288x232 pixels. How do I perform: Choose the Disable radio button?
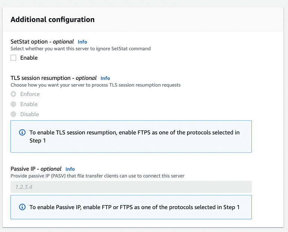coord(13,114)
